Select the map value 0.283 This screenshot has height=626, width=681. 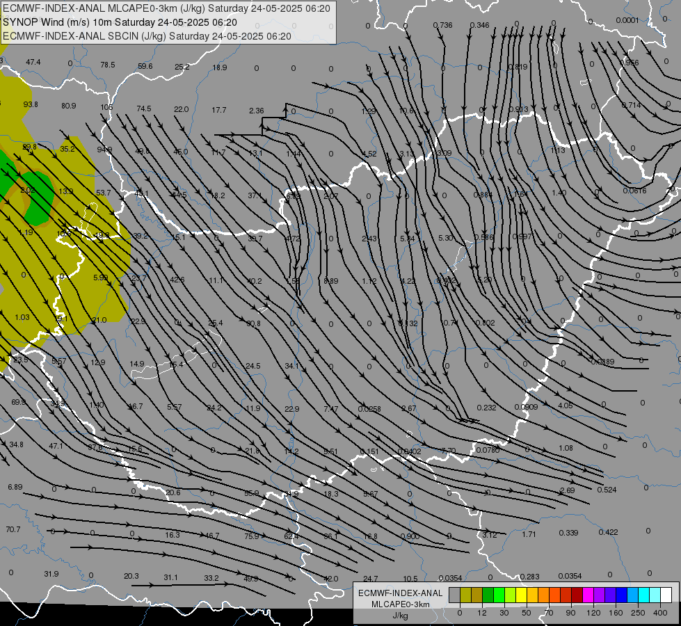(x=529, y=577)
